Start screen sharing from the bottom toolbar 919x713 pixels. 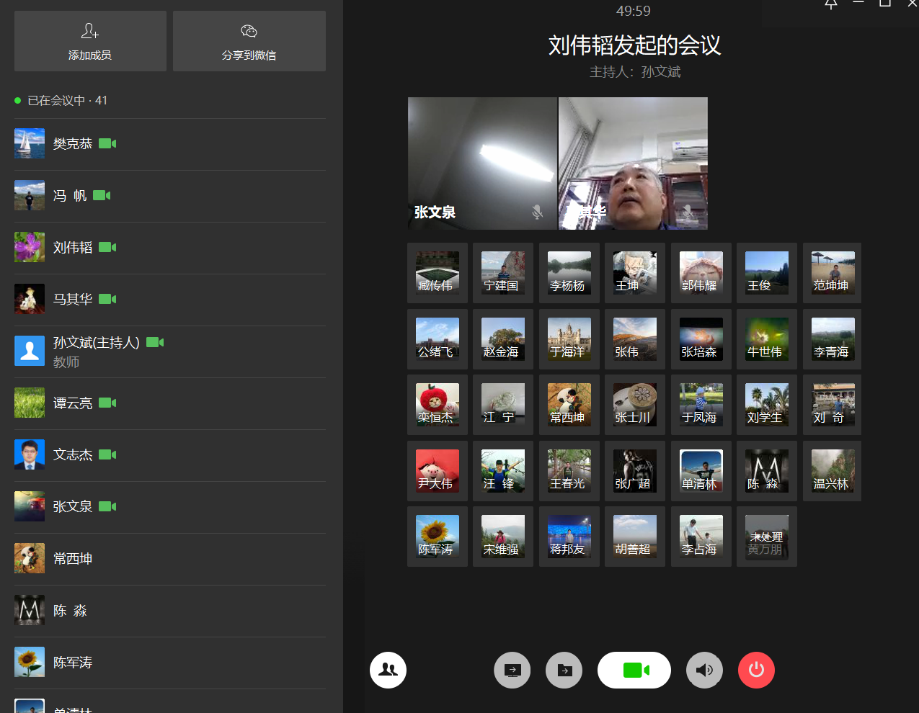pos(512,671)
